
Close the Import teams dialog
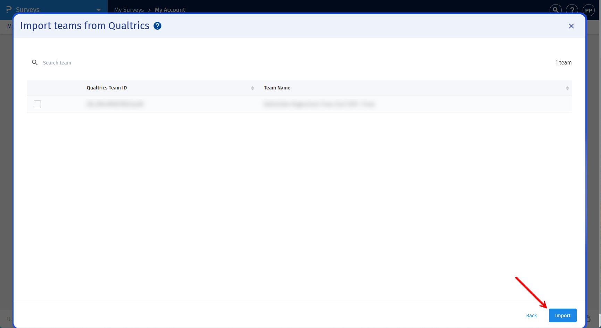pyautogui.click(x=571, y=26)
